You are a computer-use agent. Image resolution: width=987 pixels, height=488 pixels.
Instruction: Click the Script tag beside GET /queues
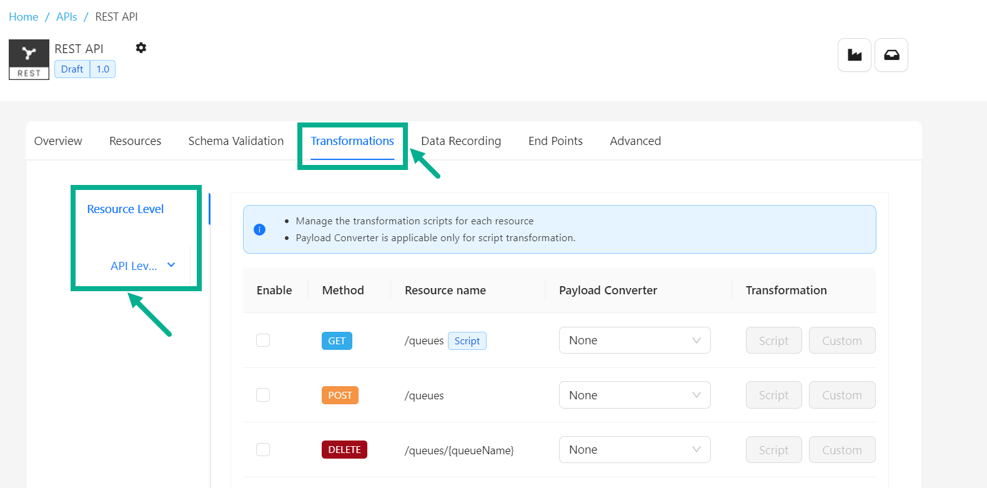point(467,341)
